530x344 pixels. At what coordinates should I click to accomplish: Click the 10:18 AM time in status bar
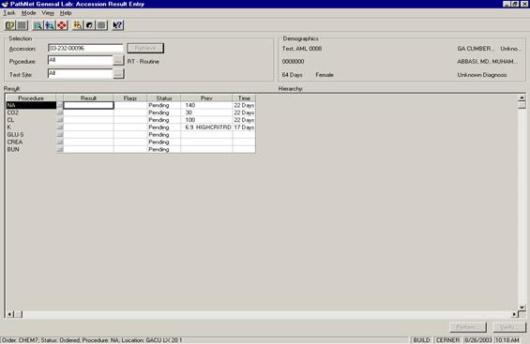[x=507, y=340]
